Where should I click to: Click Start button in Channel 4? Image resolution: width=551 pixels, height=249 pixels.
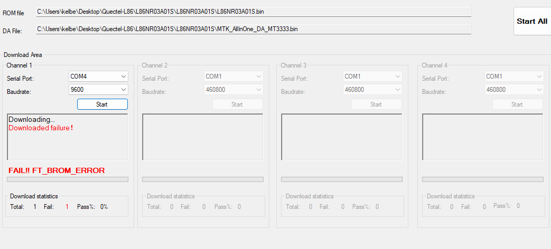[517, 104]
